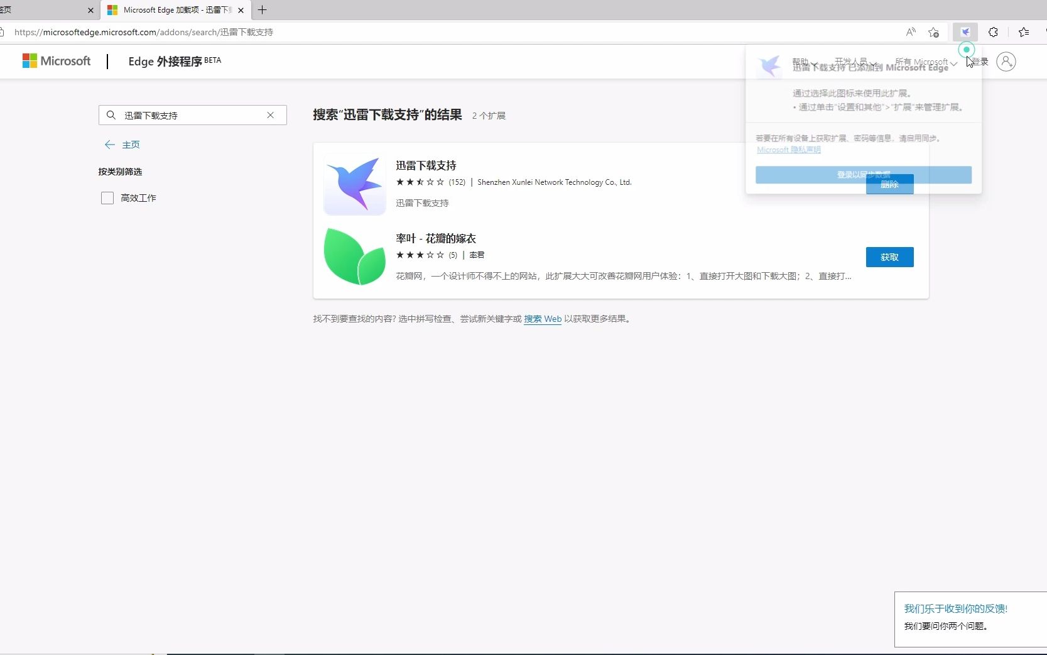Open the 迅雷下载支持 extension title
1047x655 pixels.
coord(426,165)
